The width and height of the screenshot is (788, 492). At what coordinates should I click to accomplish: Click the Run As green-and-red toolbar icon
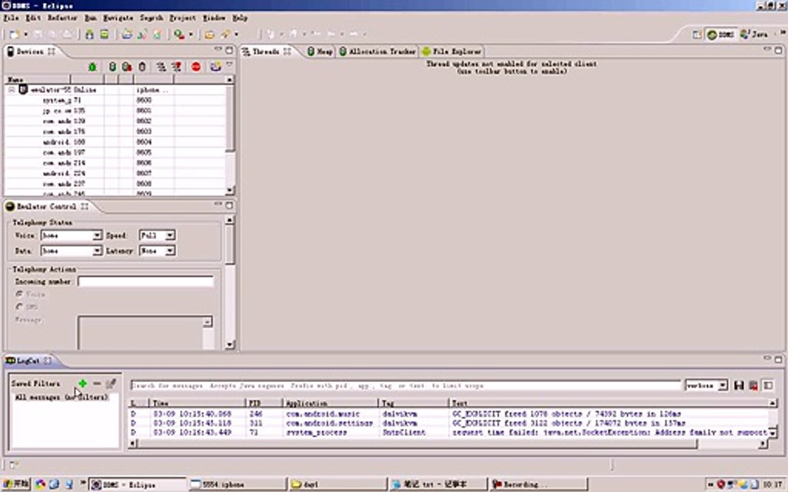pyautogui.click(x=179, y=34)
